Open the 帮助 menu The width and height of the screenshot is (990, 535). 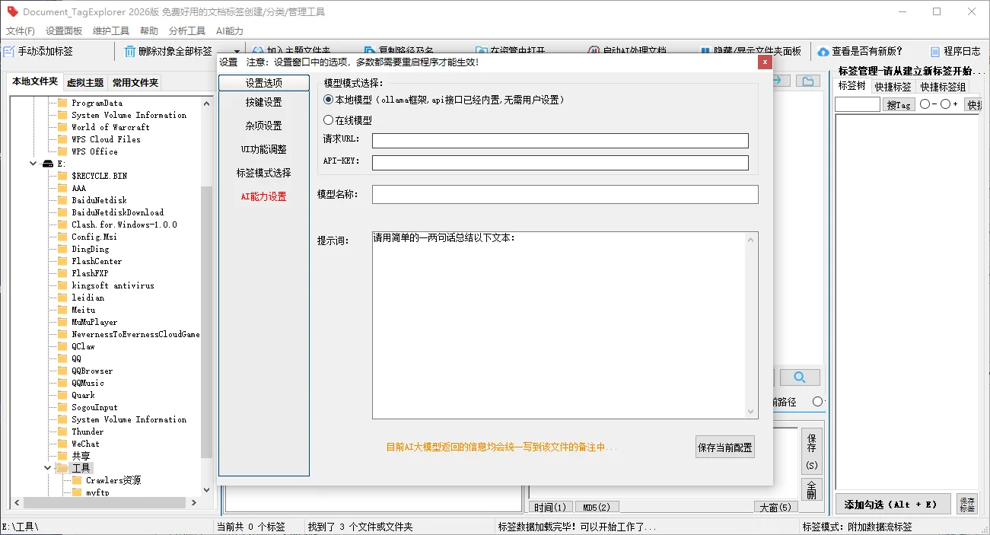pos(149,31)
